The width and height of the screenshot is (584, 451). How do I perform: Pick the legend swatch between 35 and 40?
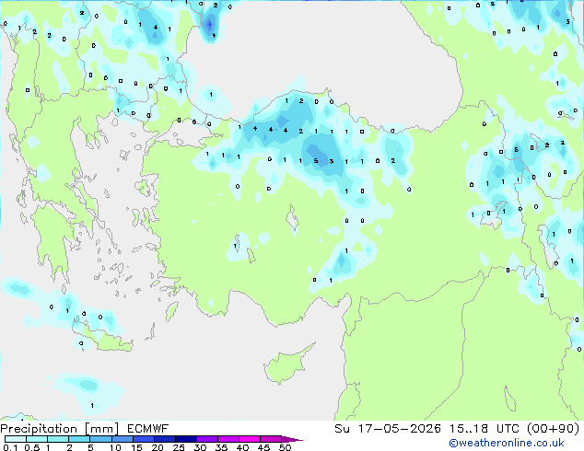click(228, 439)
